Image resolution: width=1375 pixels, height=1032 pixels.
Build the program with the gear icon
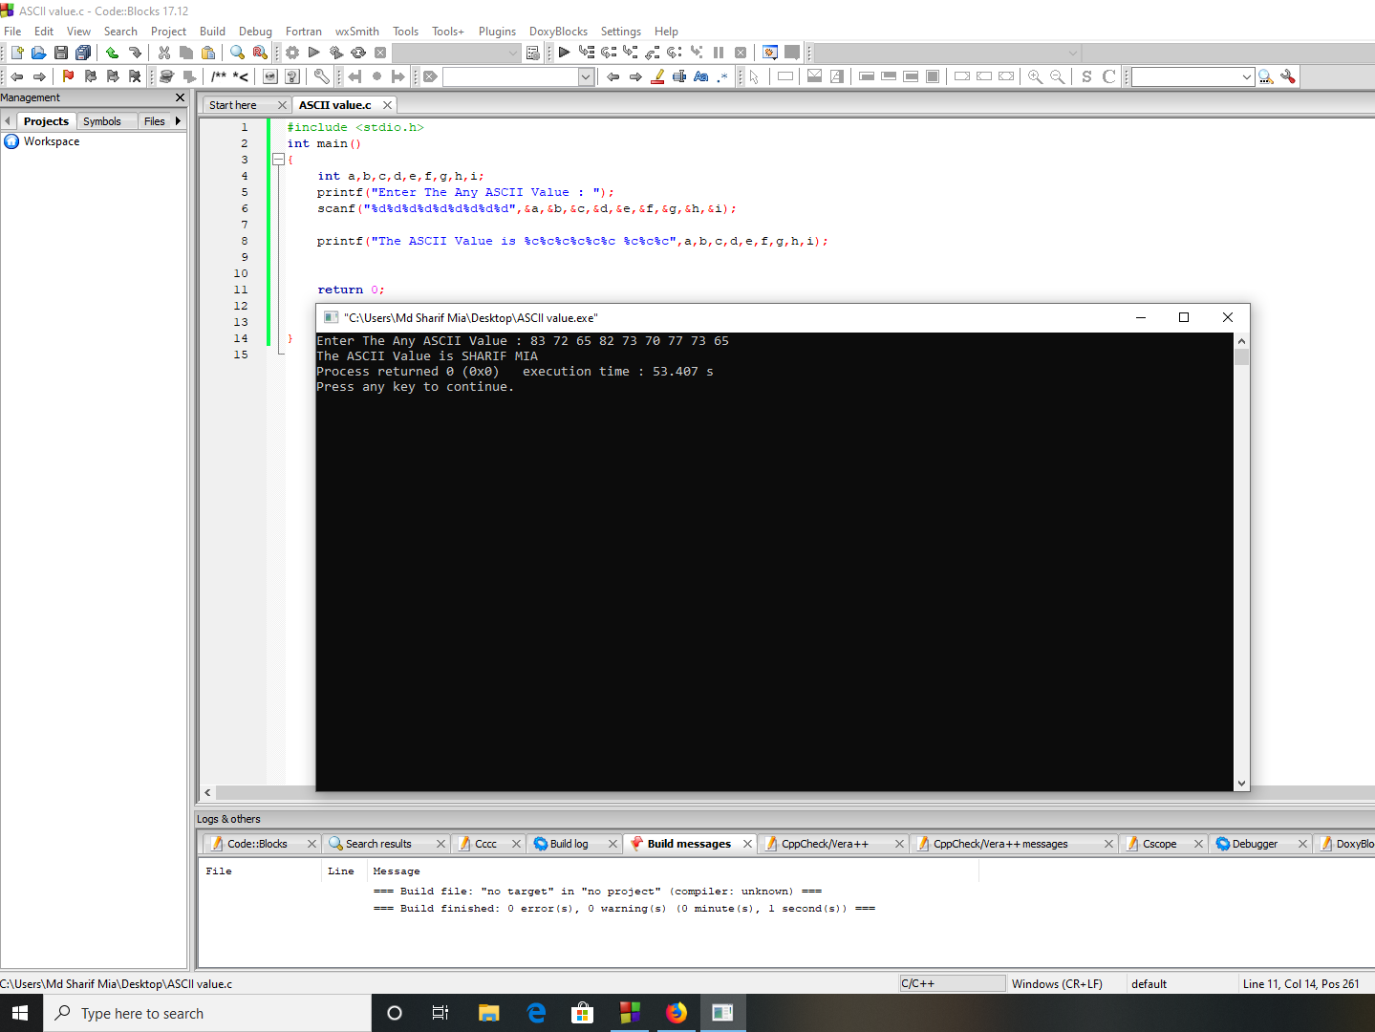pyautogui.click(x=292, y=53)
